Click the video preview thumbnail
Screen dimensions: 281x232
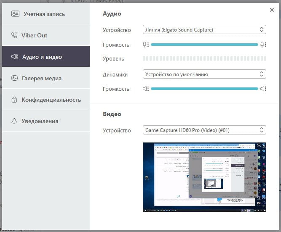click(x=204, y=177)
